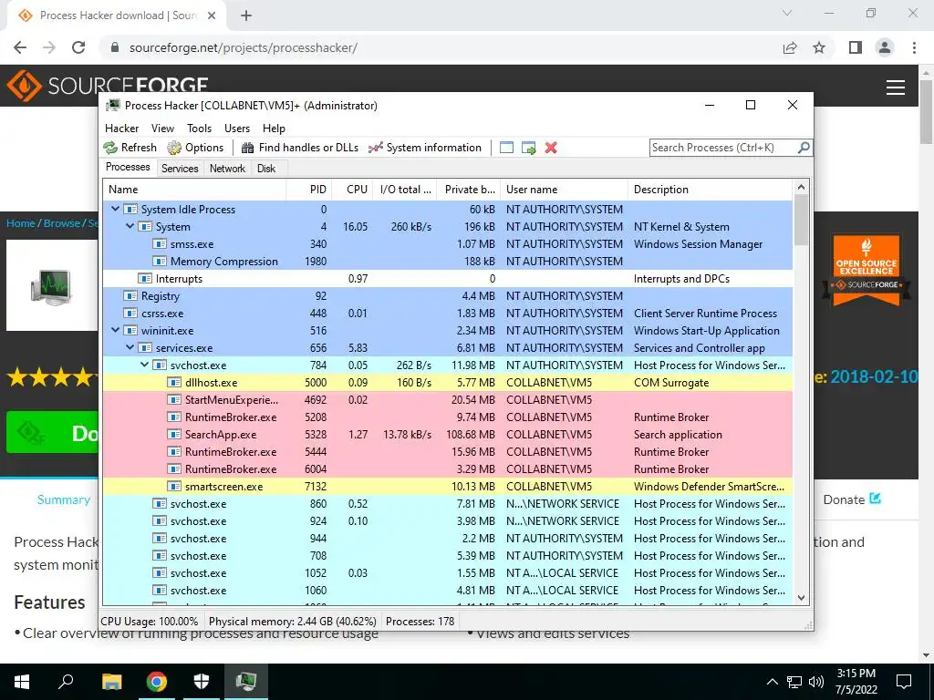934x700 pixels.
Task: Click the csrss.exe process icon
Action: (x=130, y=314)
